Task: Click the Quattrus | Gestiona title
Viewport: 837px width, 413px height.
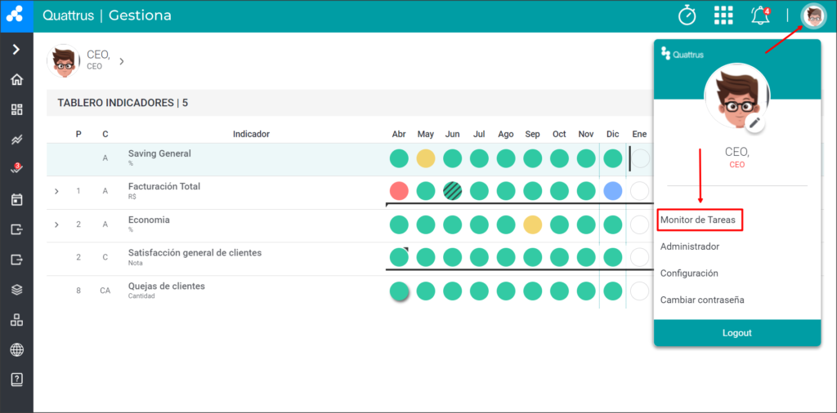Action: [107, 16]
